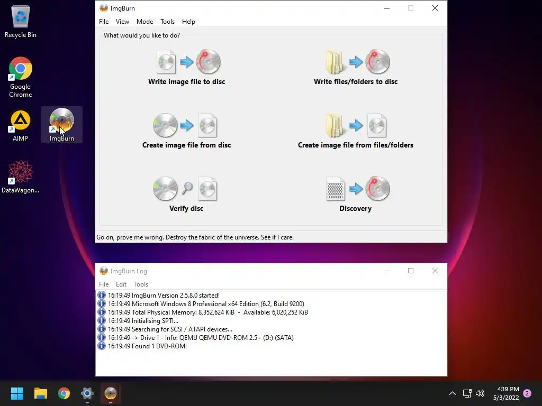
Task: Open Chrome from the taskbar
Action: point(64,393)
